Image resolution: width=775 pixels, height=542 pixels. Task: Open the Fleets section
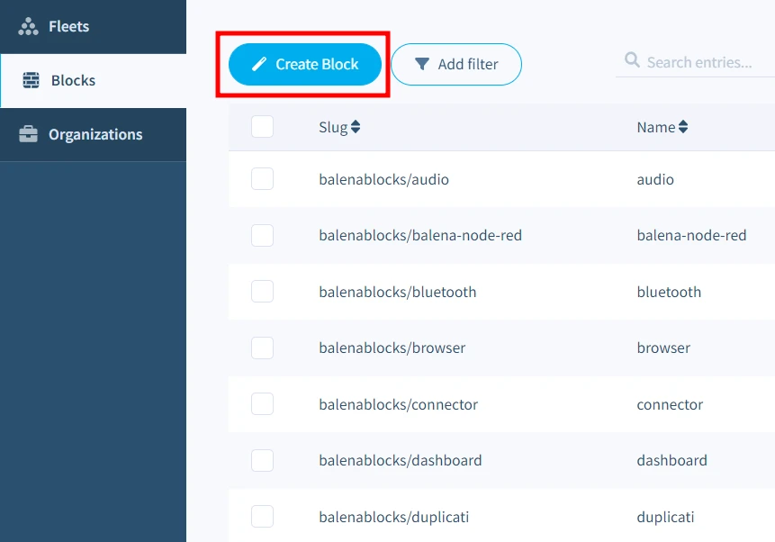[x=68, y=26]
